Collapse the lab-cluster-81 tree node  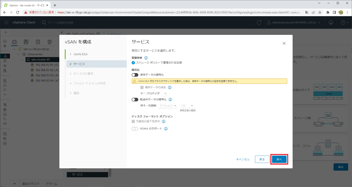[23, 59]
